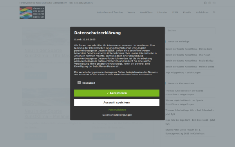Open Dr.Jens-Peter Greve Husum comment link
The image size is (235, 147).
tap(180, 130)
